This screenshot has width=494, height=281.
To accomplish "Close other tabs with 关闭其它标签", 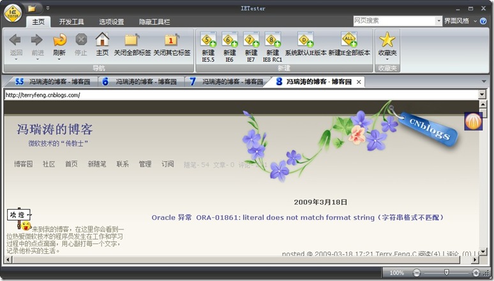I will pyautogui.click(x=172, y=45).
